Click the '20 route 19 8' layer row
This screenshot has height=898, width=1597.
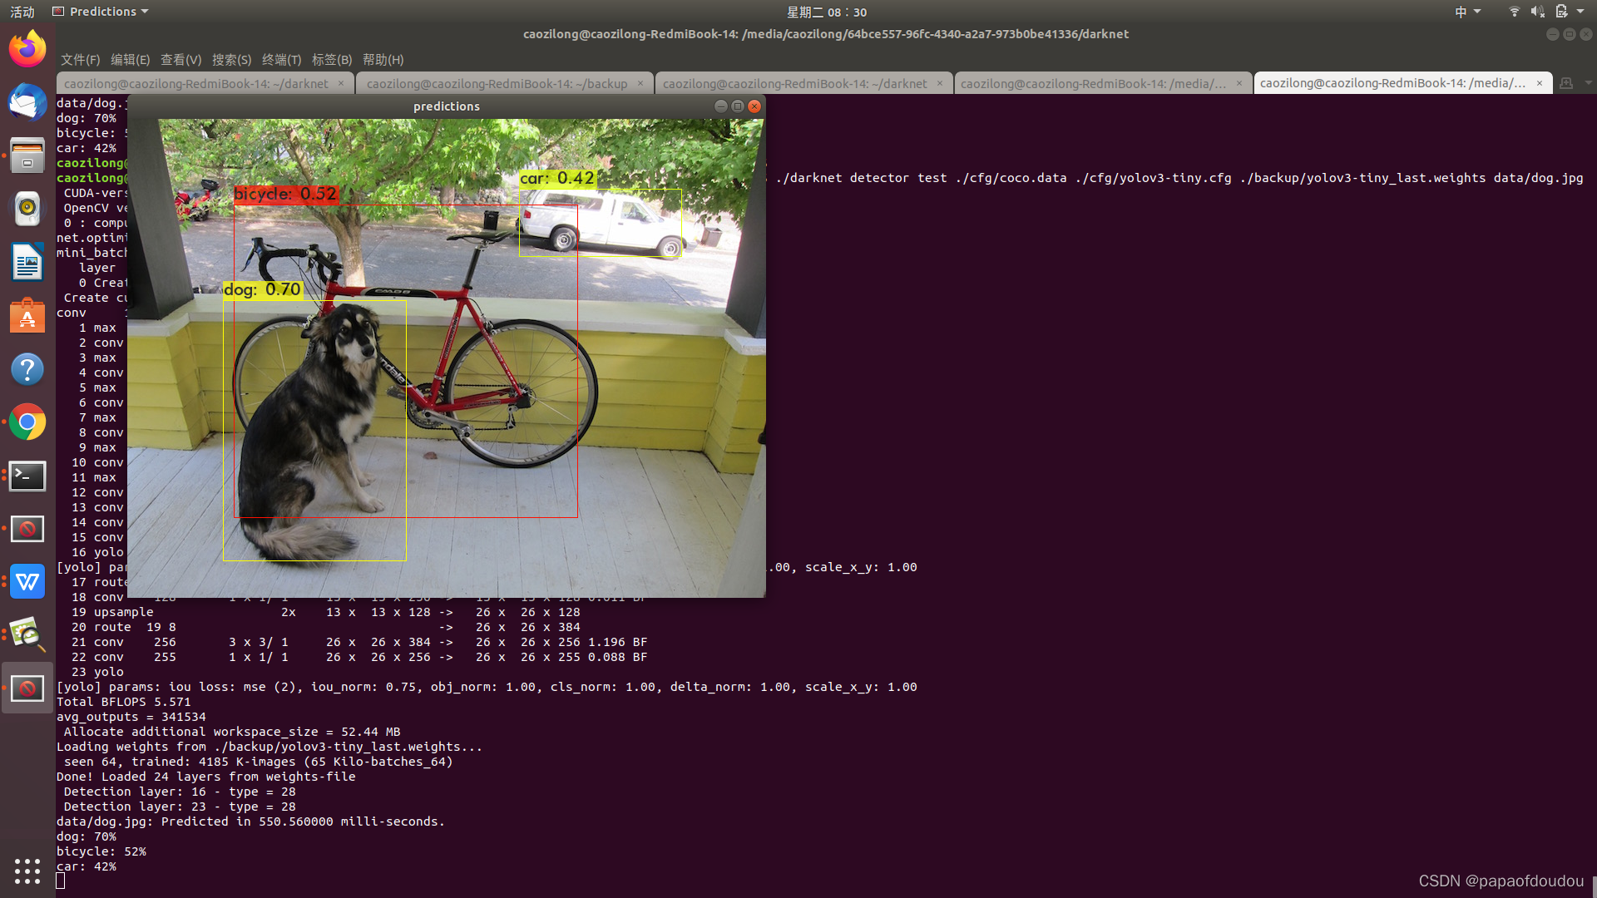tap(326, 627)
